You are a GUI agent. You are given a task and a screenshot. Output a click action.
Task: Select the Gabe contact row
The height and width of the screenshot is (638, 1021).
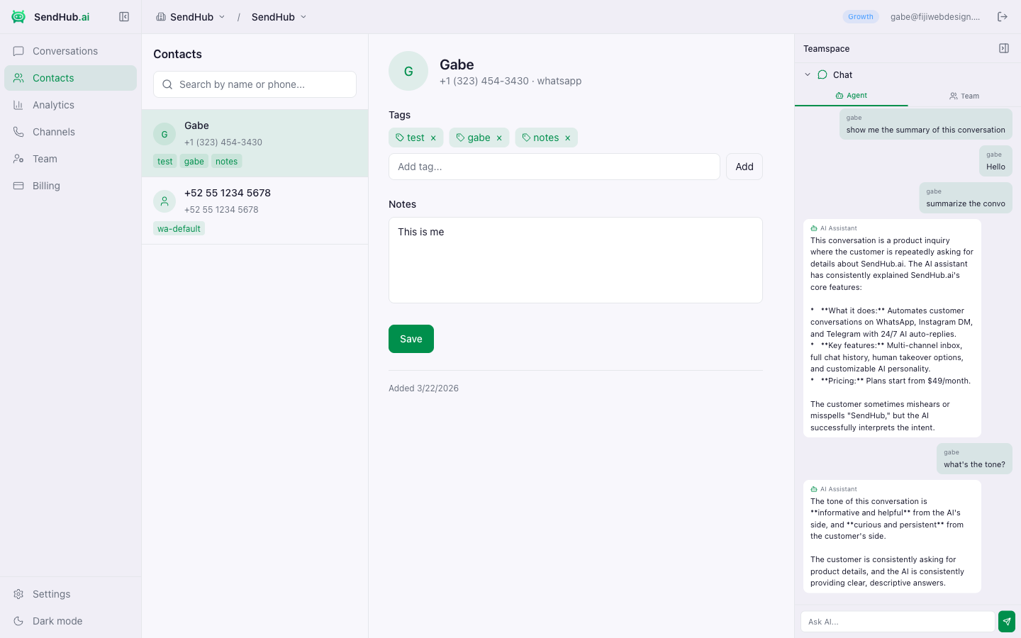click(x=255, y=143)
